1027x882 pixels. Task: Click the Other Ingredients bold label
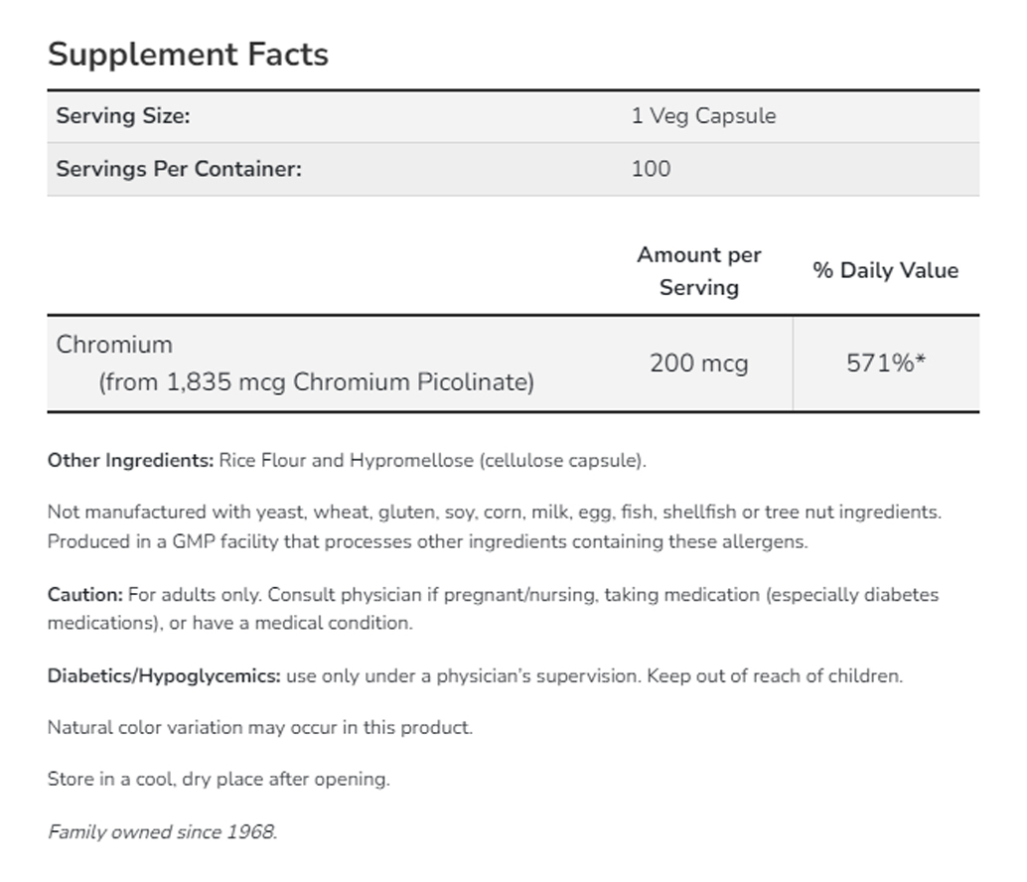(x=130, y=461)
